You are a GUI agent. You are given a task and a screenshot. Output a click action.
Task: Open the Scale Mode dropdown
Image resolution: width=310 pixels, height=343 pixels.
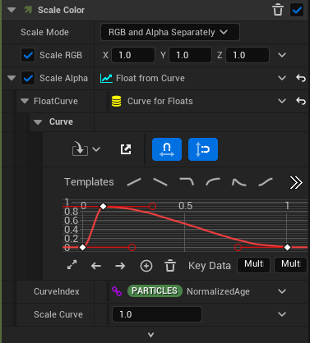170,32
